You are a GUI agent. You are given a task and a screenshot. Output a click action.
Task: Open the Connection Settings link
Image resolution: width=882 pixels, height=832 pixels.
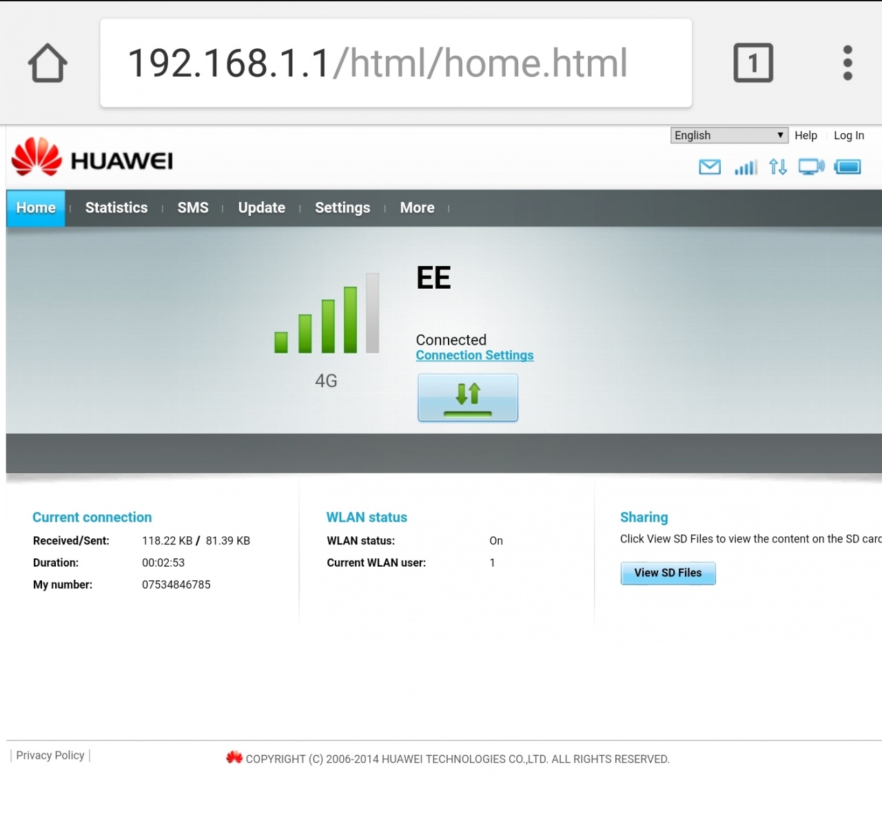point(475,356)
